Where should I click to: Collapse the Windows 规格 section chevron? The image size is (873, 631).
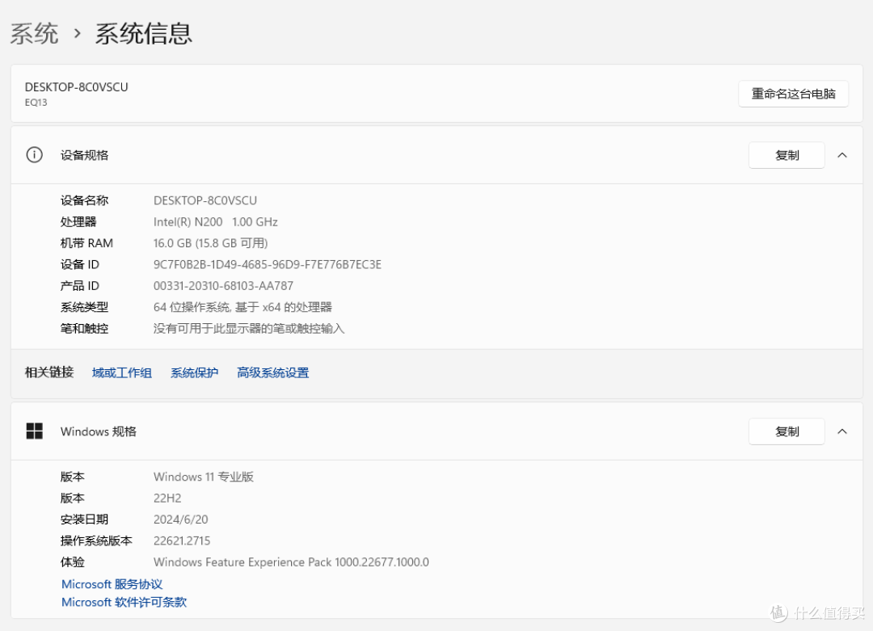pos(841,431)
